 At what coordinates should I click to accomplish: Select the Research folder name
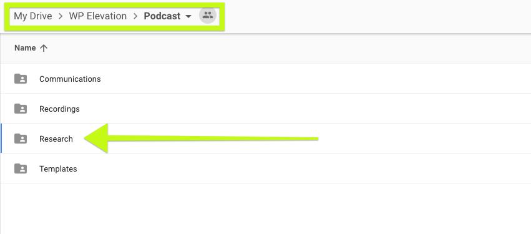point(56,139)
